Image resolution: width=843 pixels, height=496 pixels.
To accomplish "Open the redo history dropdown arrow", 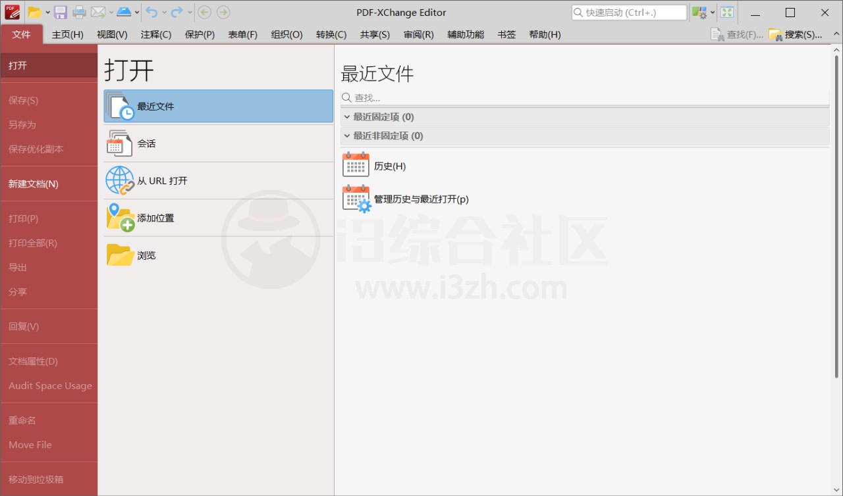I will (190, 12).
